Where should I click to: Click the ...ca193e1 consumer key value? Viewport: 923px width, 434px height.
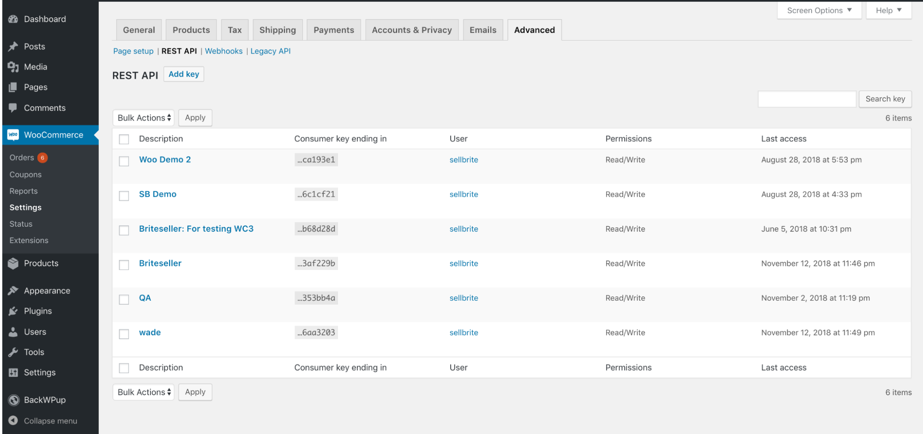(316, 160)
